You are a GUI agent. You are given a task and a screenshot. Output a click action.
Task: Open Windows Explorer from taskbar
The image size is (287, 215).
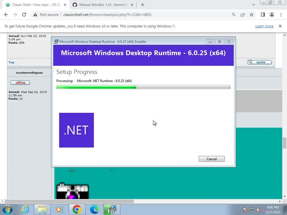coord(42,209)
